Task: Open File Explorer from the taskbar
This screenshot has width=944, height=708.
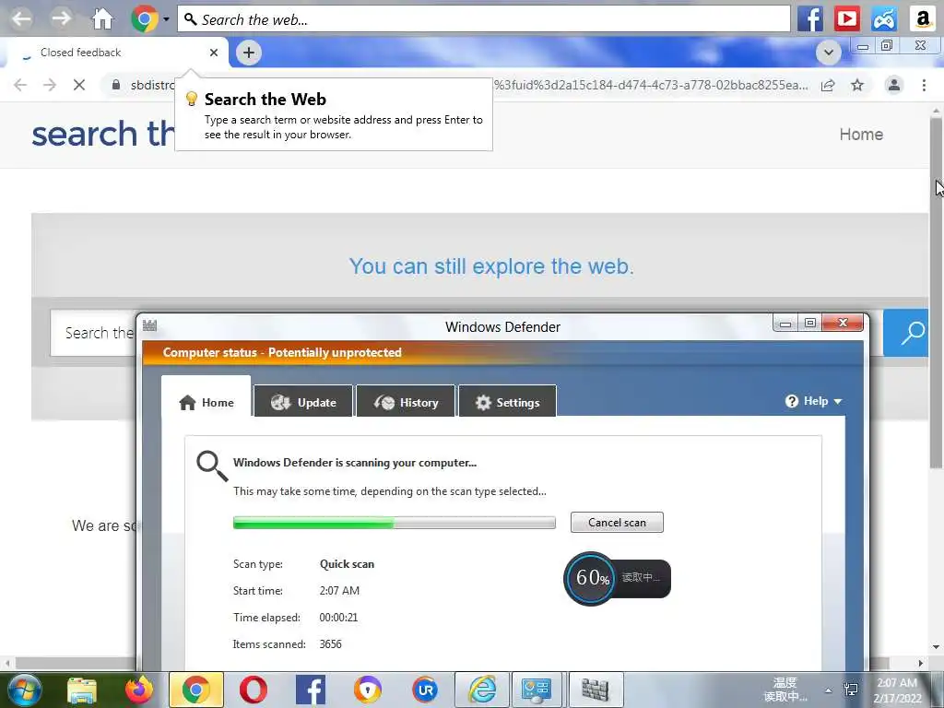Action: pos(82,690)
